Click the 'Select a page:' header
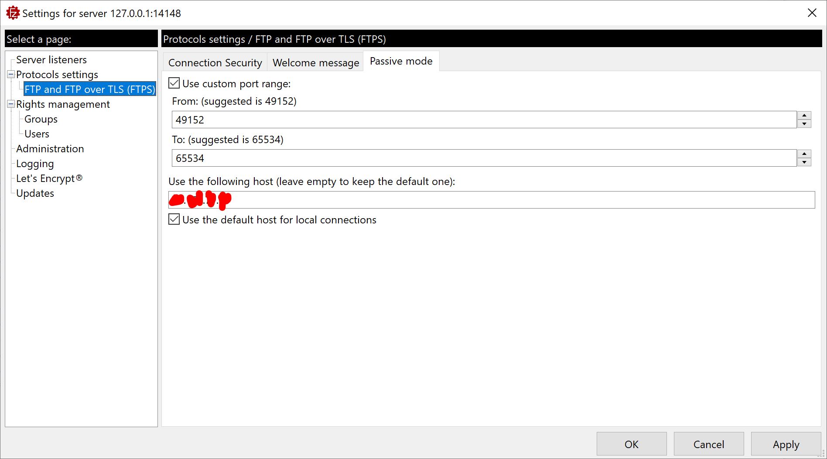 tap(81, 39)
